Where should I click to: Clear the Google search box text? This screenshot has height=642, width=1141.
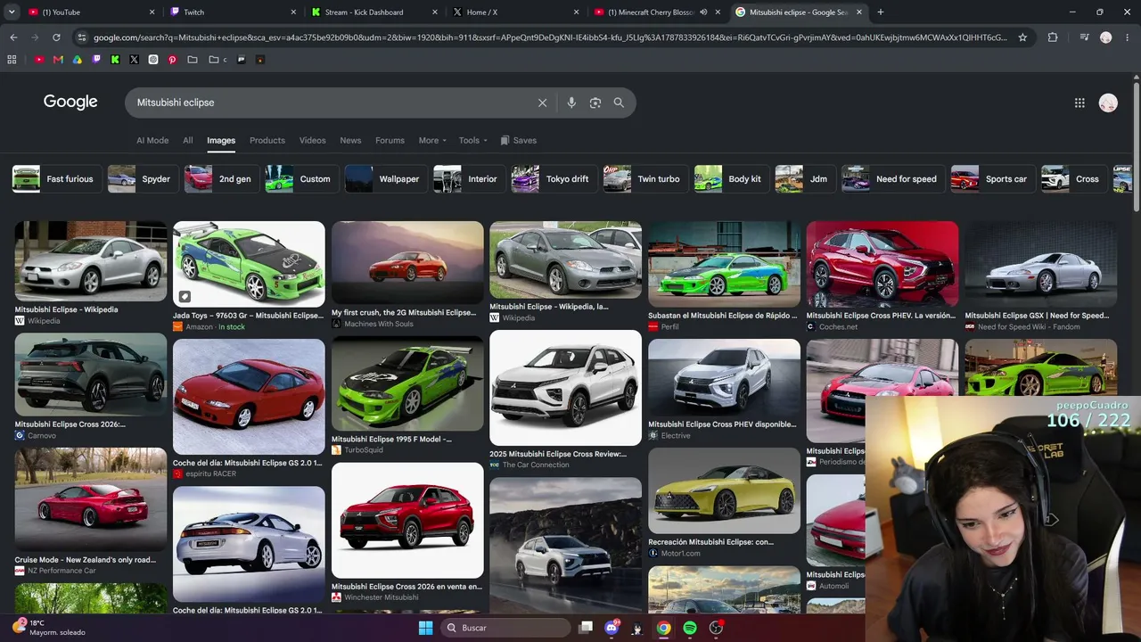click(x=542, y=103)
